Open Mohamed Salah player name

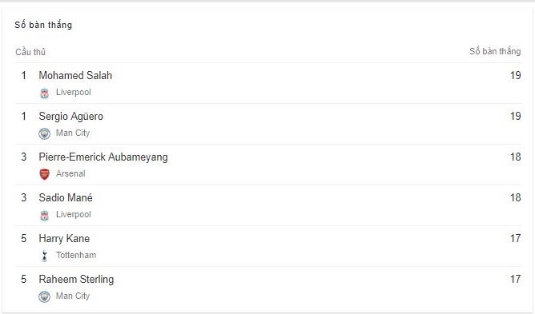(75, 75)
